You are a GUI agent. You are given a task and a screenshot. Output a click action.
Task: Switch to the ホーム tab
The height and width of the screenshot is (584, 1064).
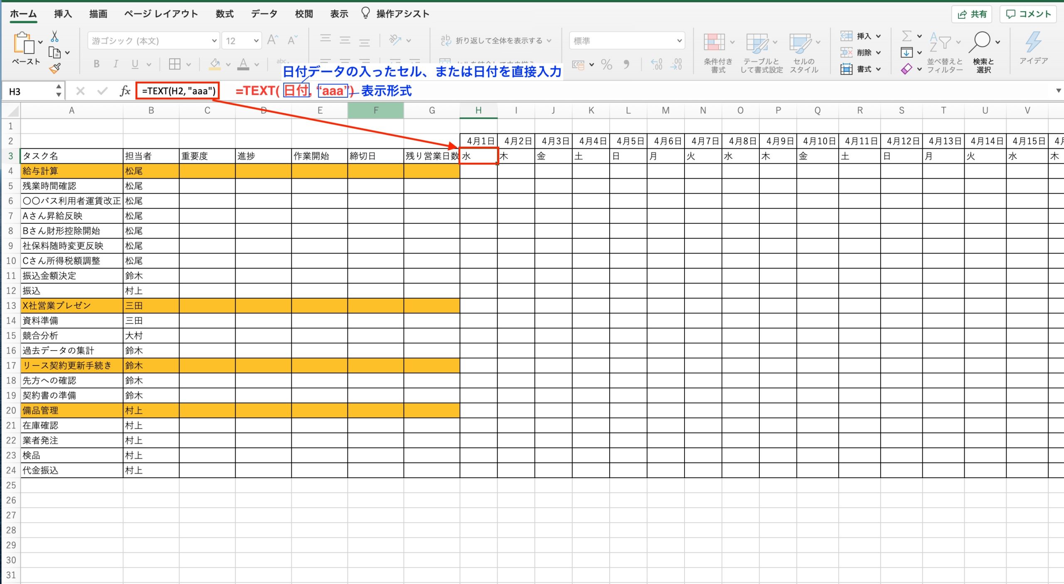(x=23, y=14)
